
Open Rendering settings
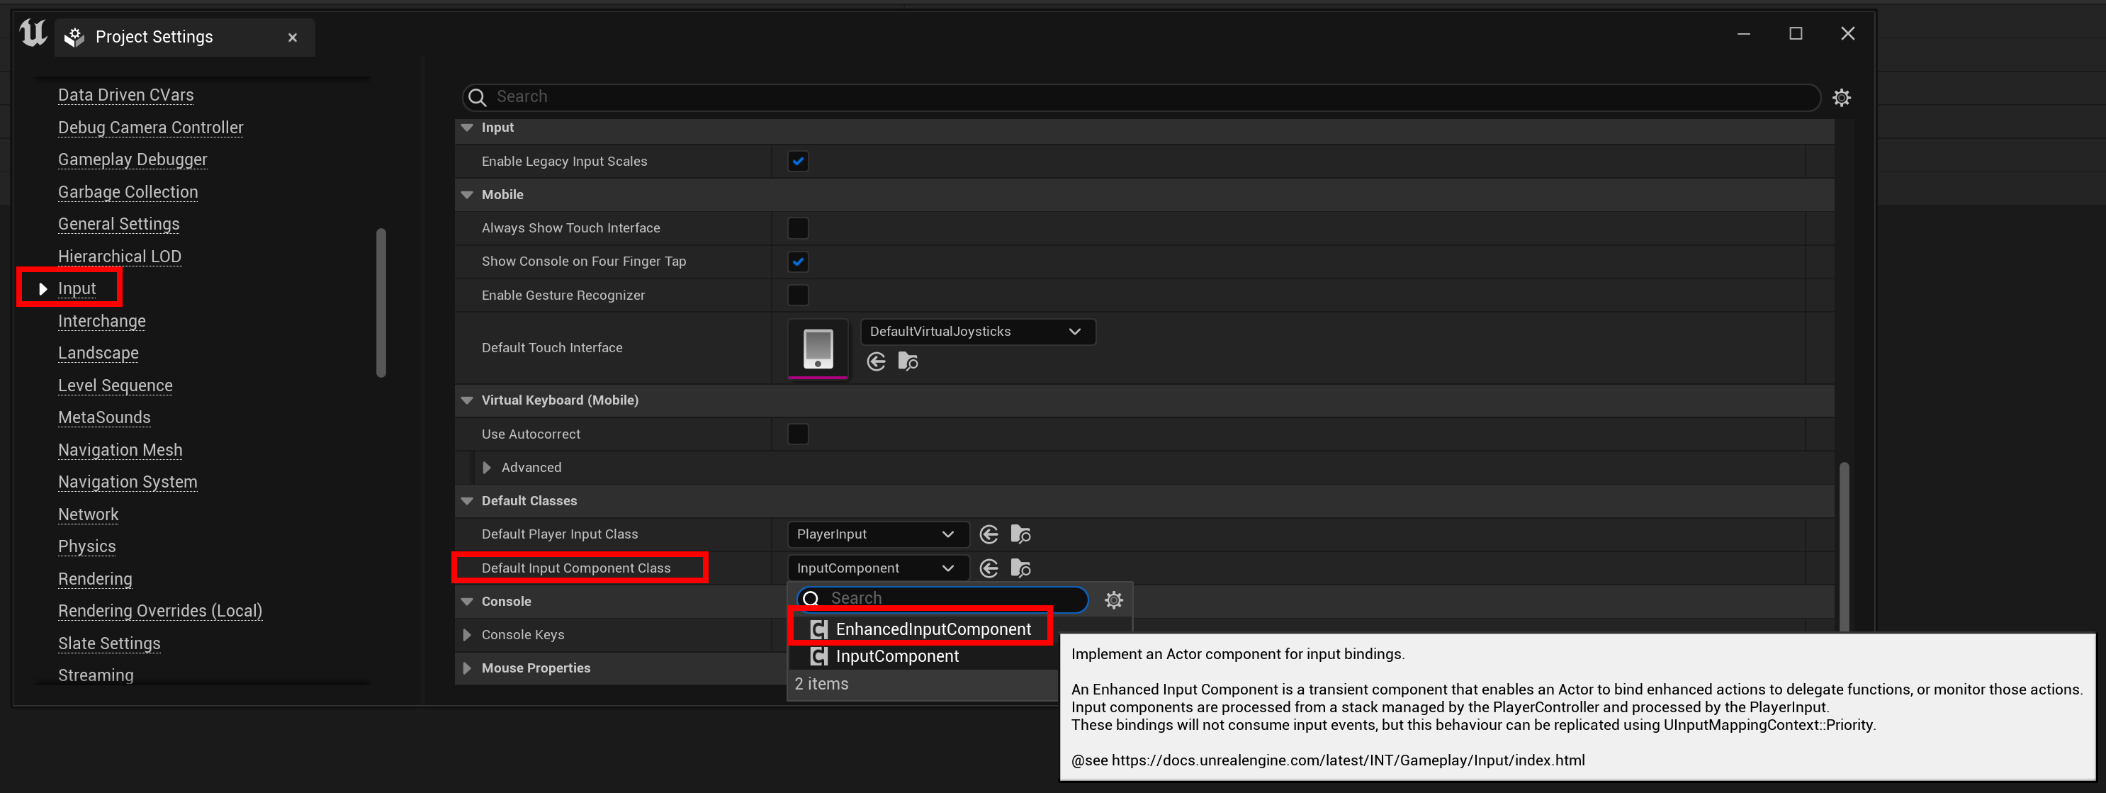(x=95, y=580)
